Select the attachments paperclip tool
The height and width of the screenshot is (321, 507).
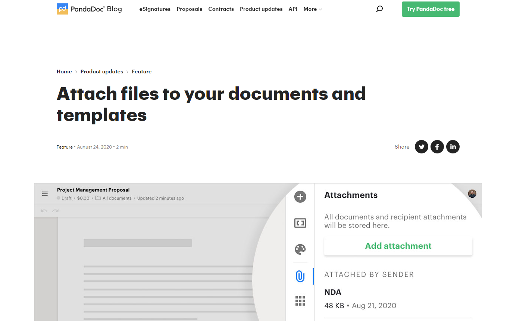click(300, 276)
